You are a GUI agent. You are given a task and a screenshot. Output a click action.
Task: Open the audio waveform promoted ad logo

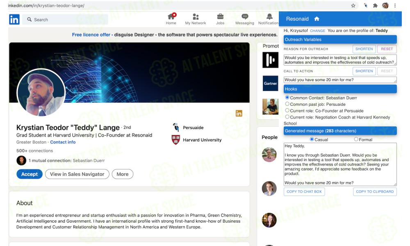270,60
